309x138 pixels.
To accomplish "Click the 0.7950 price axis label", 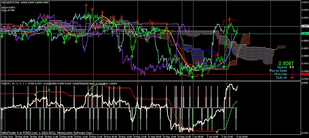I will (x=305, y=71).
